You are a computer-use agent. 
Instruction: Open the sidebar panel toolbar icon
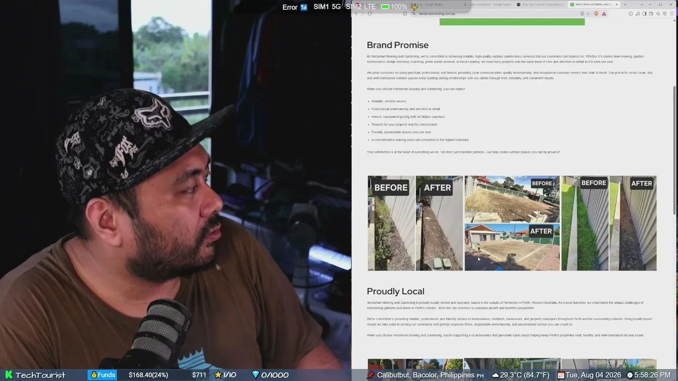(x=644, y=14)
